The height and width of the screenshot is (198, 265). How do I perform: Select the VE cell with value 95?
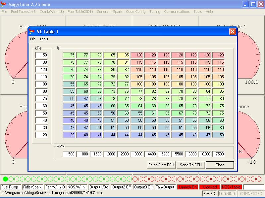pos(123,55)
